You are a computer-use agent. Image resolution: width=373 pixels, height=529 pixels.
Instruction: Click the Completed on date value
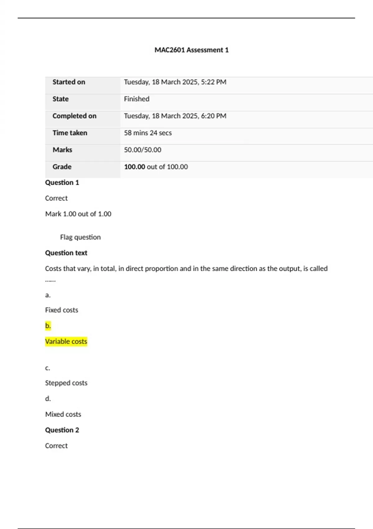point(175,116)
